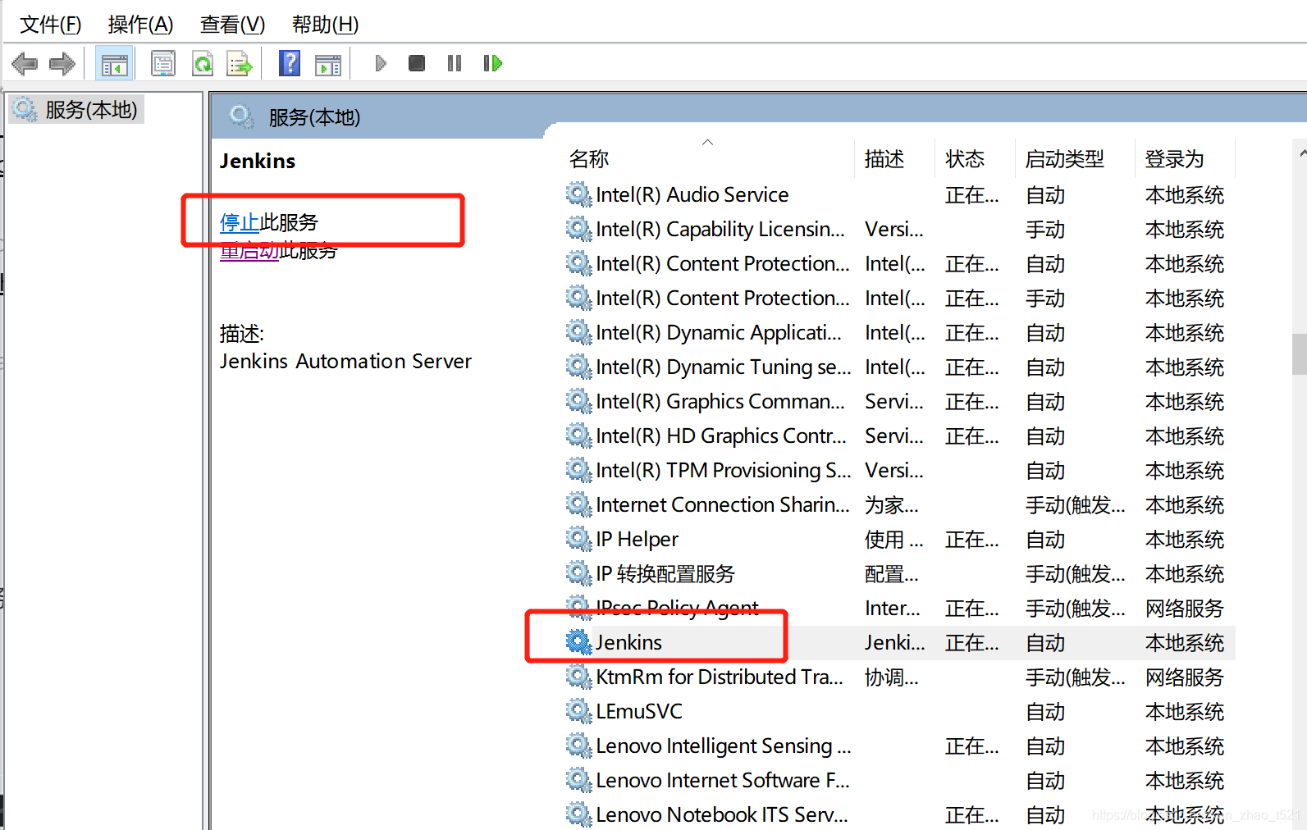Viewport: 1307px width, 830px height.
Task: Select the LEmuSVC service name
Action: click(639, 711)
